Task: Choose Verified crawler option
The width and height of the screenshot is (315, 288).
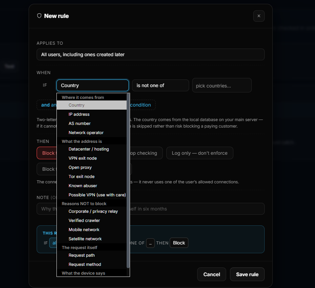Action: [92, 220]
